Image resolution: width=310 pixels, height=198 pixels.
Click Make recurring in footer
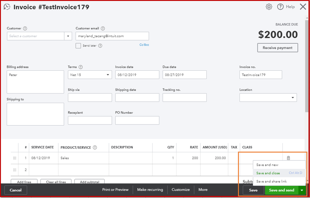coord(150,190)
